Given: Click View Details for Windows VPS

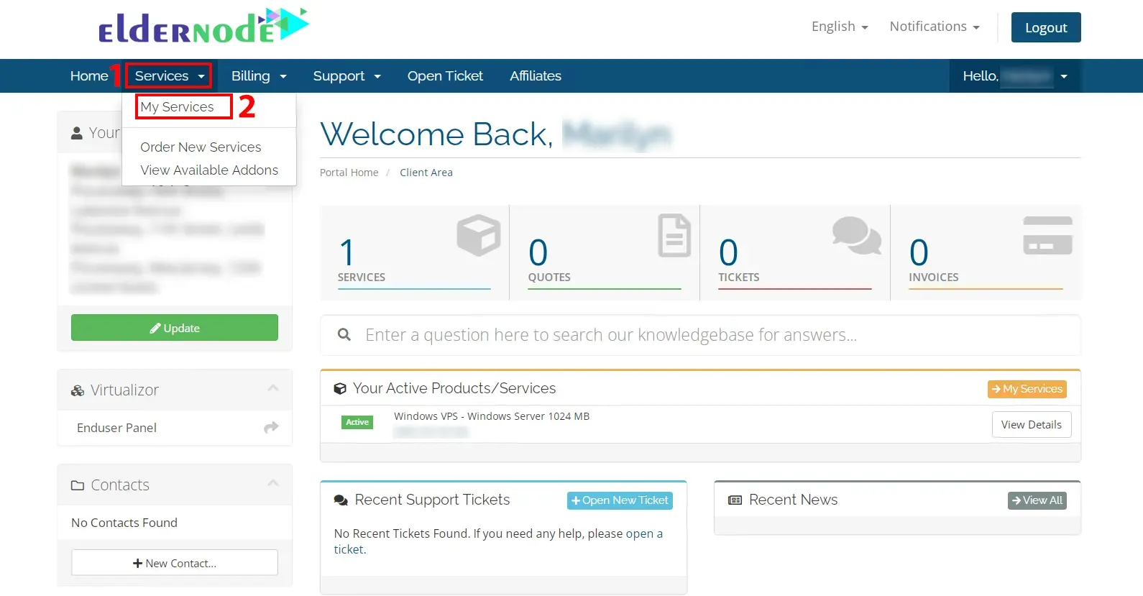Looking at the screenshot, I should pyautogui.click(x=1032, y=424).
